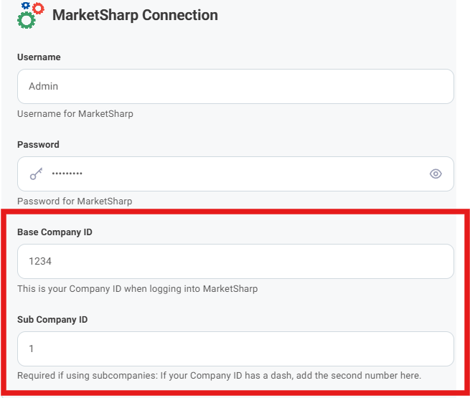The width and height of the screenshot is (470, 398).
Task: Click the red gear in the logo
Action: [38, 8]
